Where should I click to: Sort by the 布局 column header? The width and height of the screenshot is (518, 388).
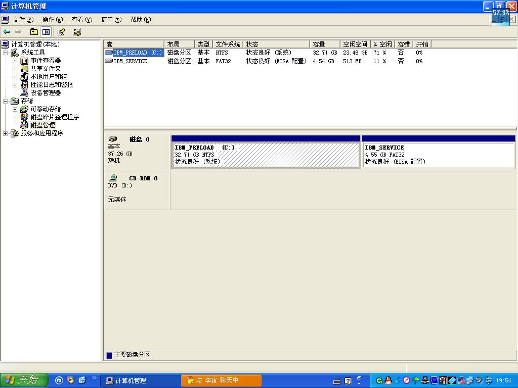click(179, 44)
